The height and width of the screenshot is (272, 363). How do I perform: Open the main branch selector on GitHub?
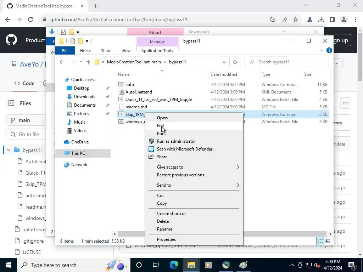click(26, 120)
